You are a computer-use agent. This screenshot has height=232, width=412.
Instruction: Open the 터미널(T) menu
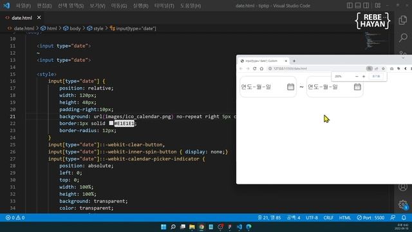click(164, 6)
